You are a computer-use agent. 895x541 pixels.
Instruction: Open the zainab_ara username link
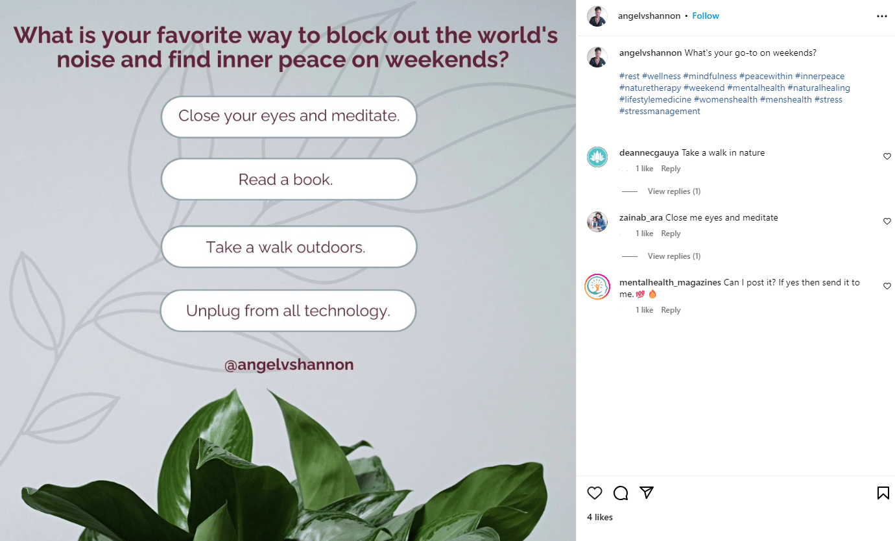tap(641, 217)
